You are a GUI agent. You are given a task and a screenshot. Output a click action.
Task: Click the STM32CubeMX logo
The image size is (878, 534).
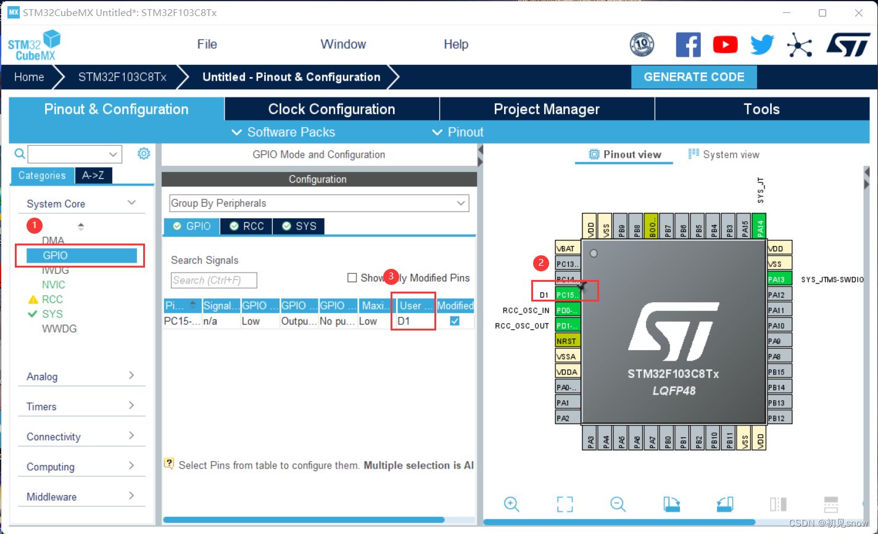click(x=35, y=45)
